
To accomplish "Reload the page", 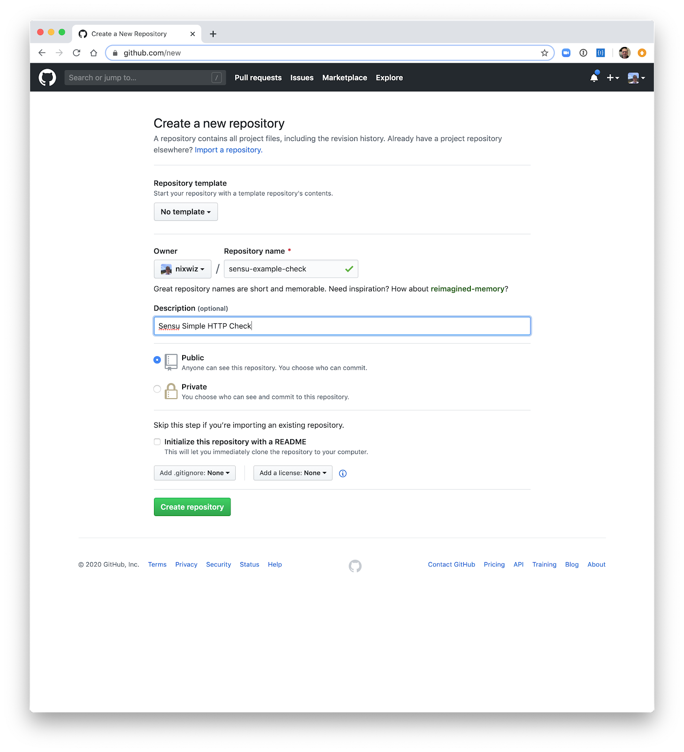I will pos(77,53).
